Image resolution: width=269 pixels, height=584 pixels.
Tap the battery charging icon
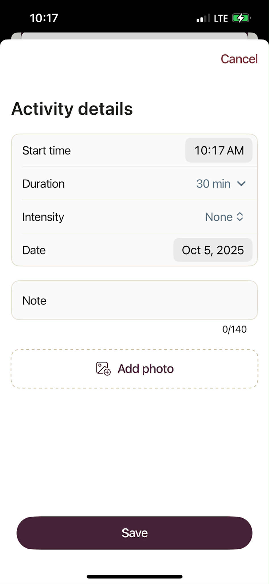[x=241, y=18]
